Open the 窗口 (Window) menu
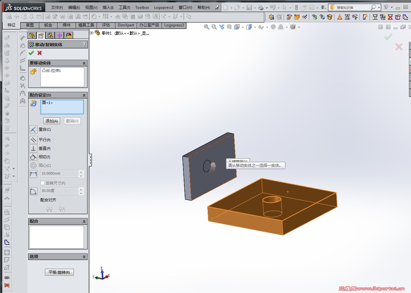 point(185,8)
